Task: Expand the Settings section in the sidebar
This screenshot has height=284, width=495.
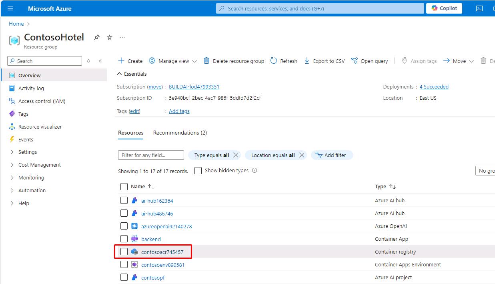Action: click(12, 152)
